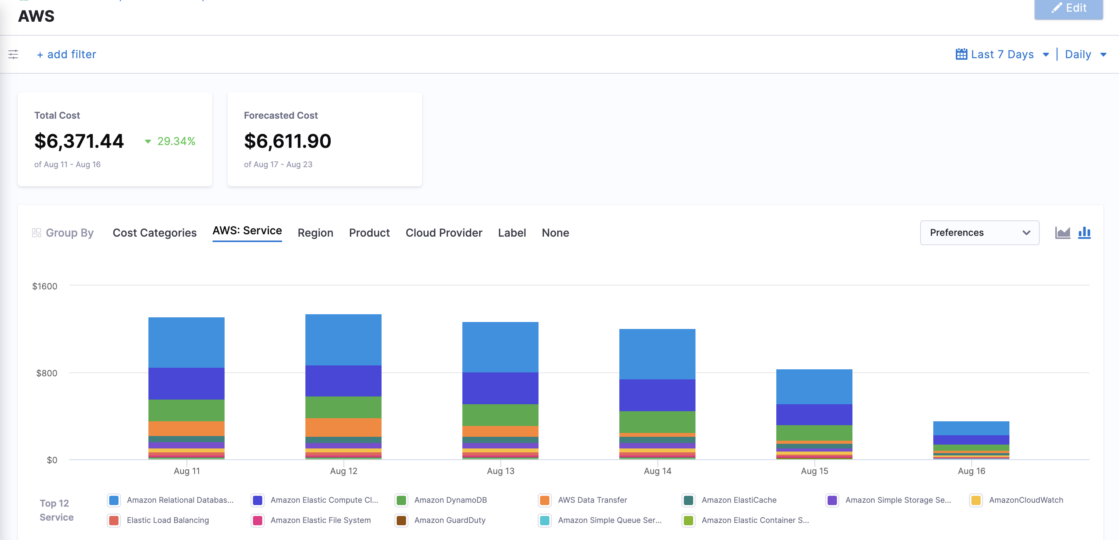This screenshot has width=1119, height=540.
Task: Switch group by to Region
Action: click(315, 233)
